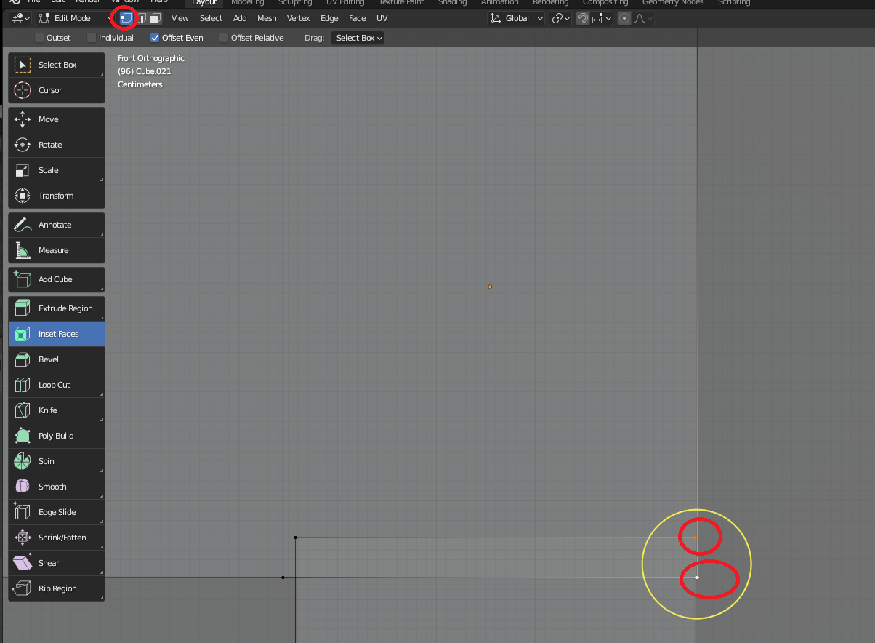Viewport: 875px width, 643px height.
Task: Switch to edge select mode
Action: coord(142,18)
